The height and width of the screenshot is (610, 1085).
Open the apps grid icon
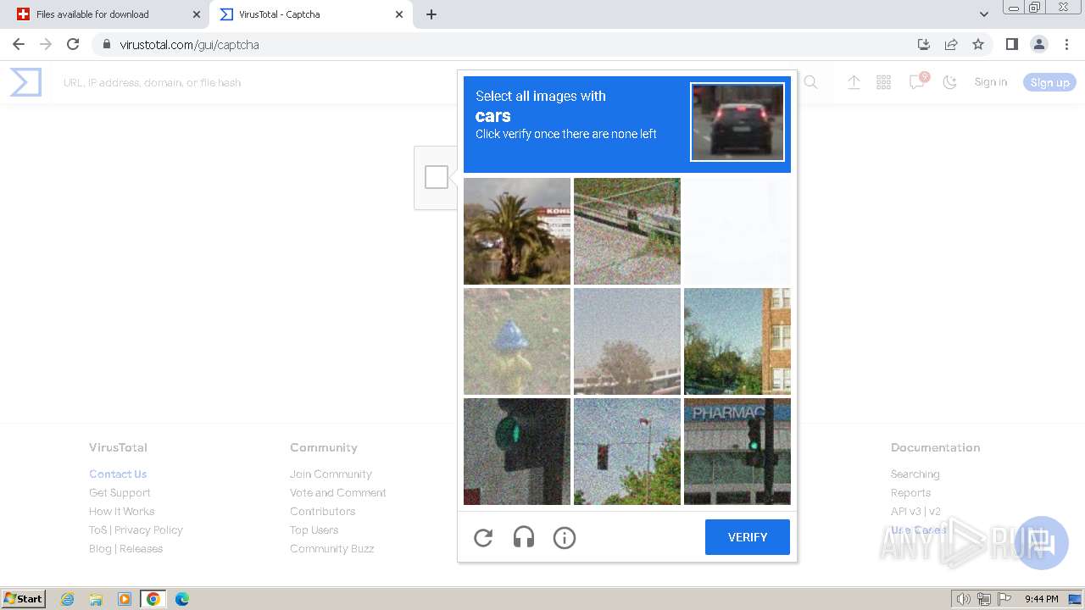883,82
